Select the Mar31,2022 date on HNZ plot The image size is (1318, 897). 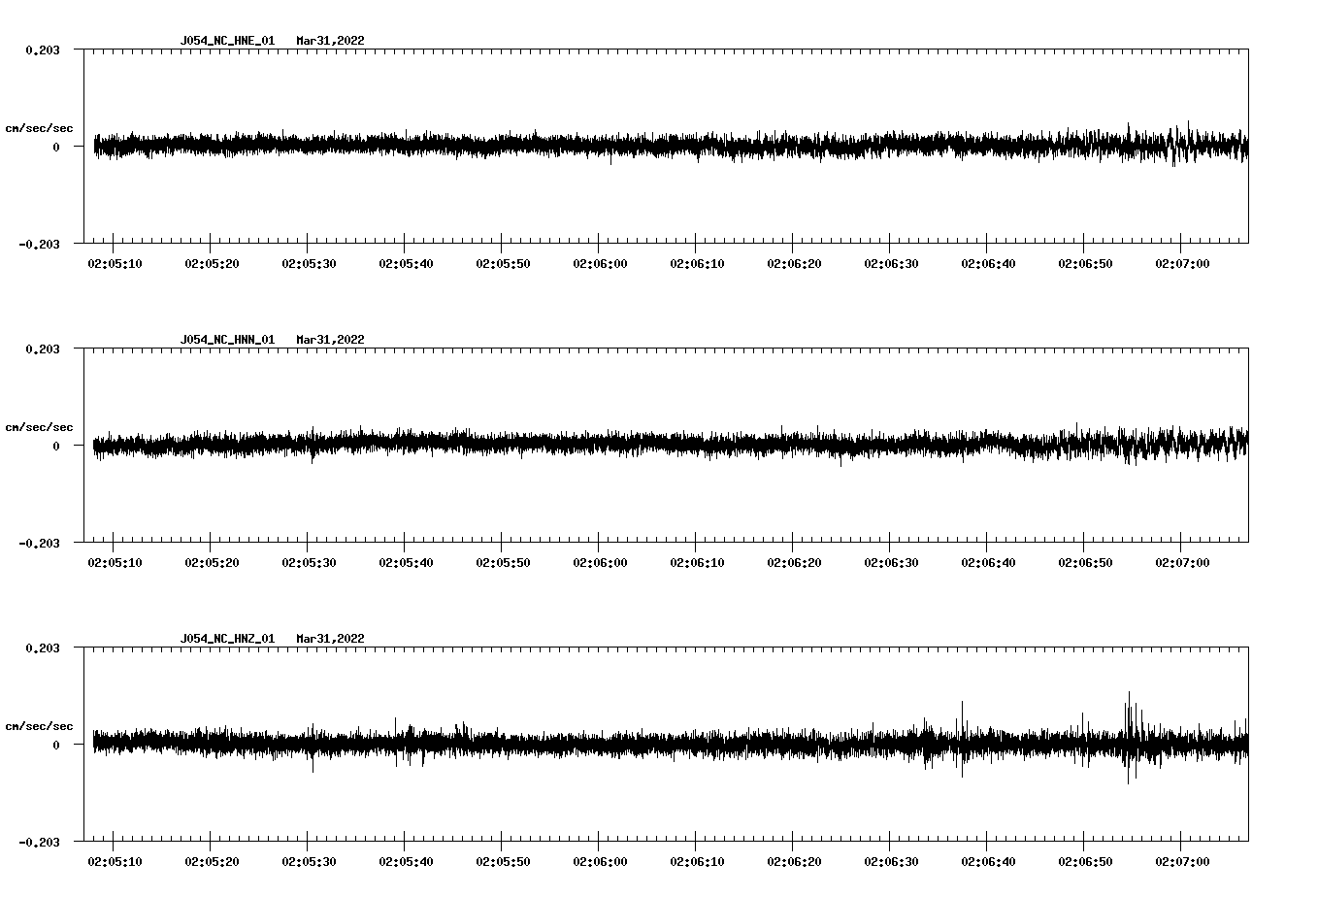pyautogui.click(x=331, y=639)
